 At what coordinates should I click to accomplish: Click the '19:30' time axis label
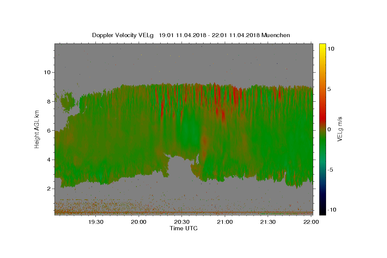click(96, 222)
